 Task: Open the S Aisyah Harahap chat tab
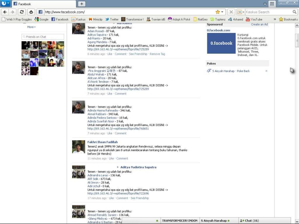(219, 220)
